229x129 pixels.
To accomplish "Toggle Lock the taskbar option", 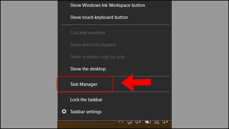I will [86, 100].
